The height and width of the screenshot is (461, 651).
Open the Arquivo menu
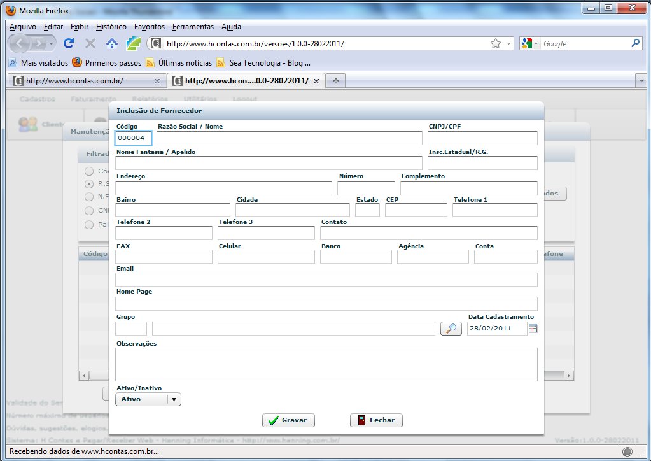pos(23,27)
